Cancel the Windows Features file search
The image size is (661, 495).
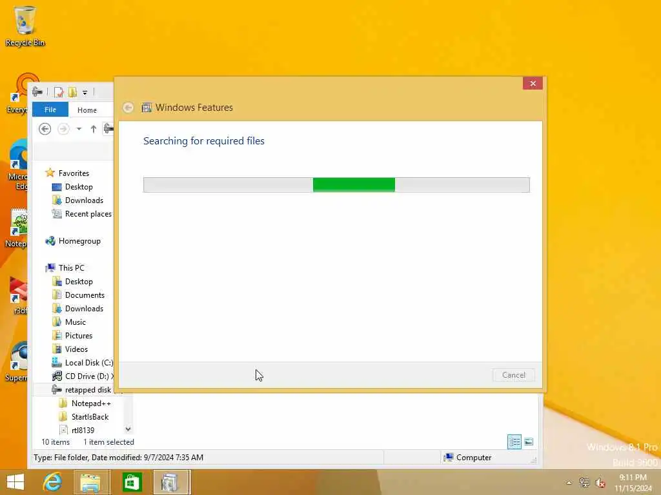[513, 375]
